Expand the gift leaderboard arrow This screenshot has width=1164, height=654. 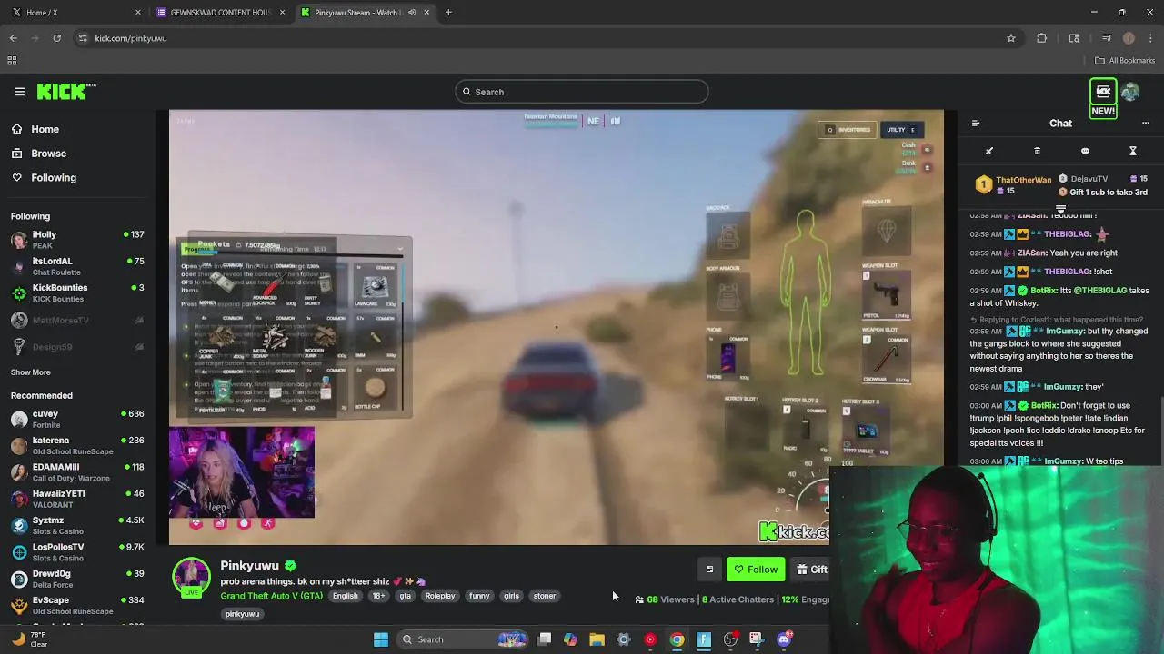tap(1060, 210)
